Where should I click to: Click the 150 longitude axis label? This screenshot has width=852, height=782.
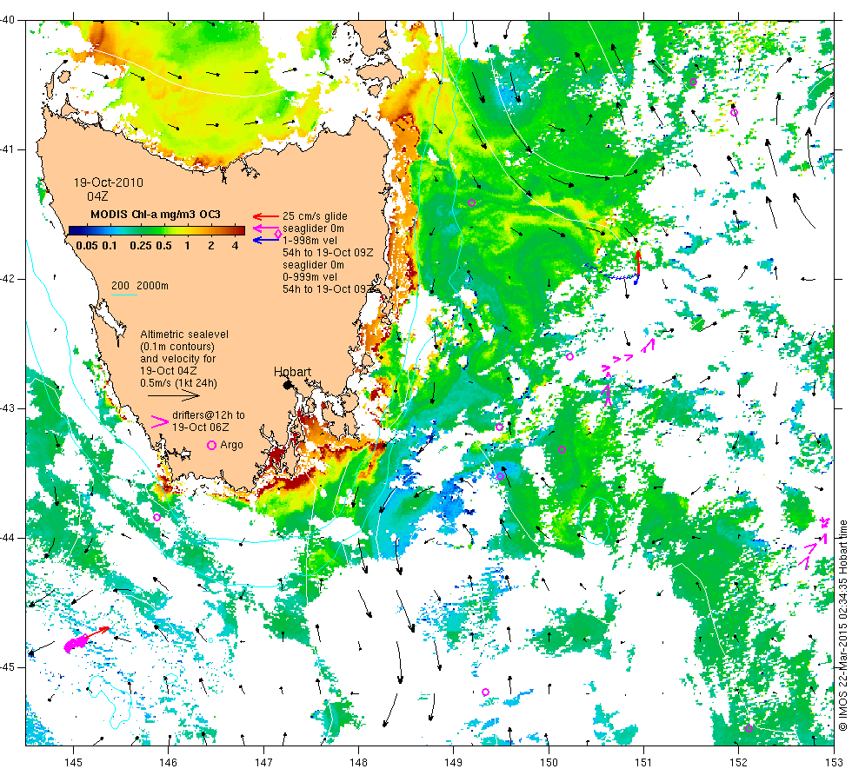[x=549, y=763]
